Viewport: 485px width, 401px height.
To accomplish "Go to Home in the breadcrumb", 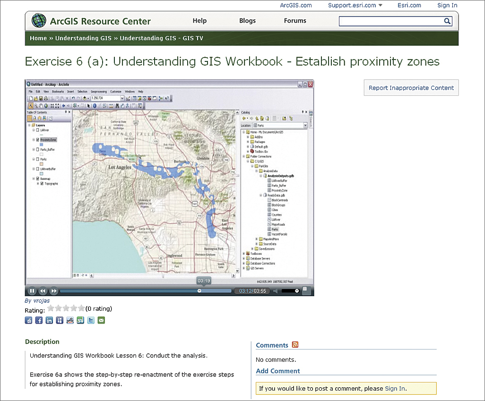I will point(38,38).
